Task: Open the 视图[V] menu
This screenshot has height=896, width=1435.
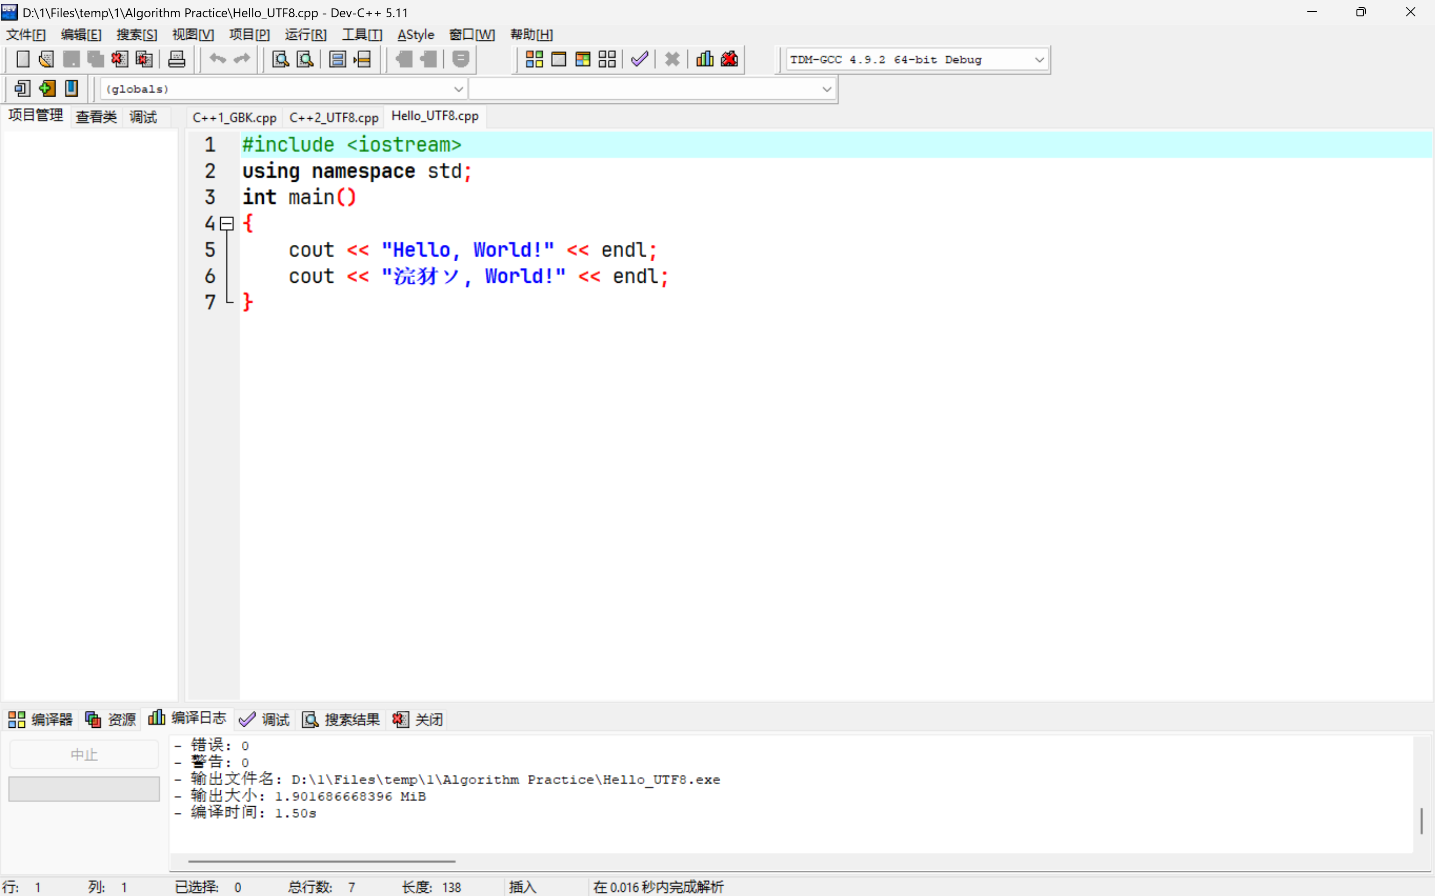Action: point(193,35)
